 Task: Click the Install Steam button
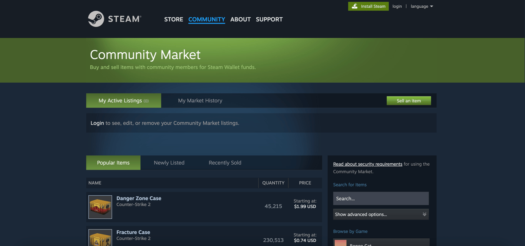[369, 6]
